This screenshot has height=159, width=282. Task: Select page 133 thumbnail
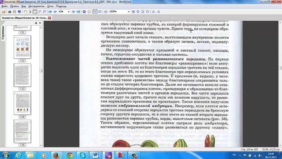pos(22,75)
